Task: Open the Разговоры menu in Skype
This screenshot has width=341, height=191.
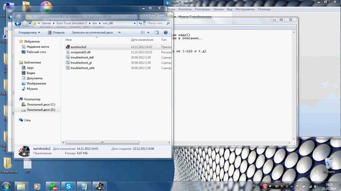Action: click(x=202, y=10)
